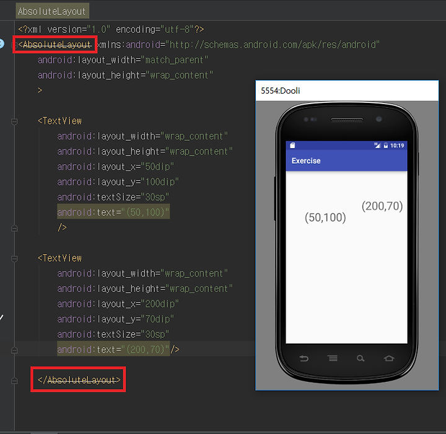Click the xml version declaration line
The image size is (446, 434).
tap(111, 29)
